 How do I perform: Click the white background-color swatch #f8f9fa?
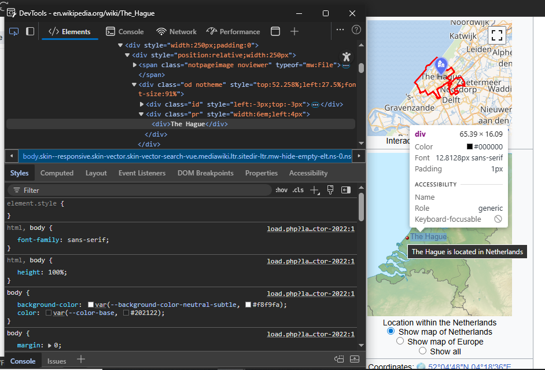coord(248,305)
